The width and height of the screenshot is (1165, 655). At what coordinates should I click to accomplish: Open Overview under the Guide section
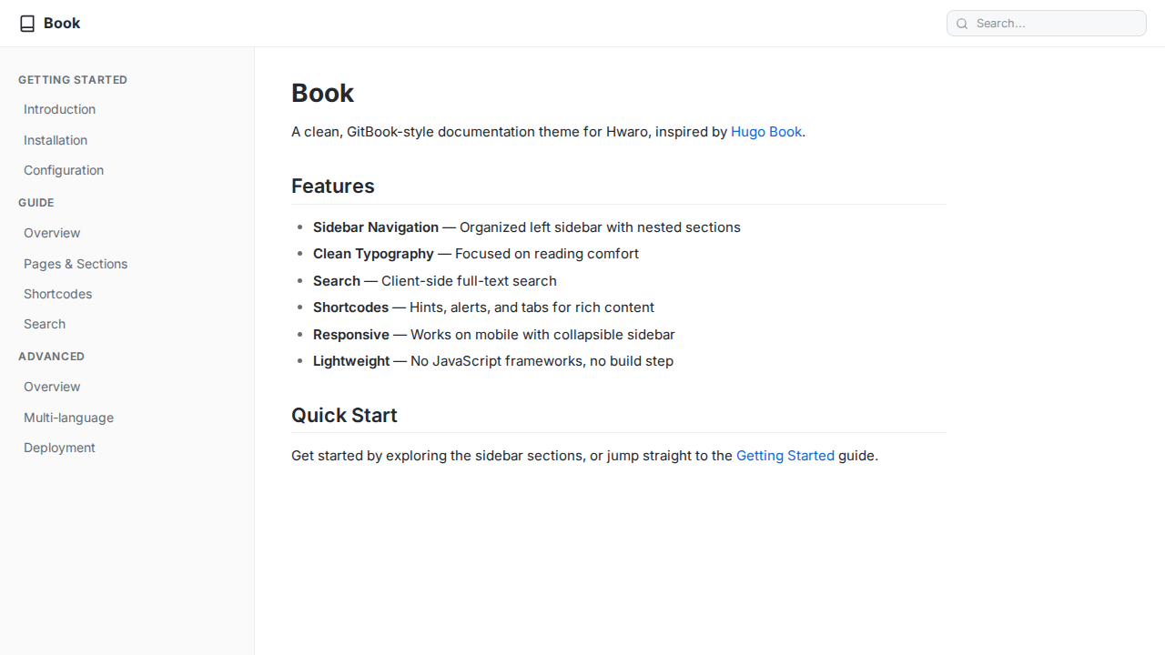pos(52,233)
